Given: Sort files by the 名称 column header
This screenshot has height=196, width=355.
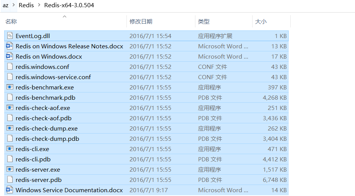Looking at the screenshot, I should [x=11, y=21].
